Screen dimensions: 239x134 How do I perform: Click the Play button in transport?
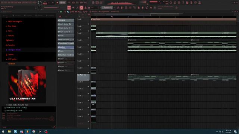[x=49, y=3]
